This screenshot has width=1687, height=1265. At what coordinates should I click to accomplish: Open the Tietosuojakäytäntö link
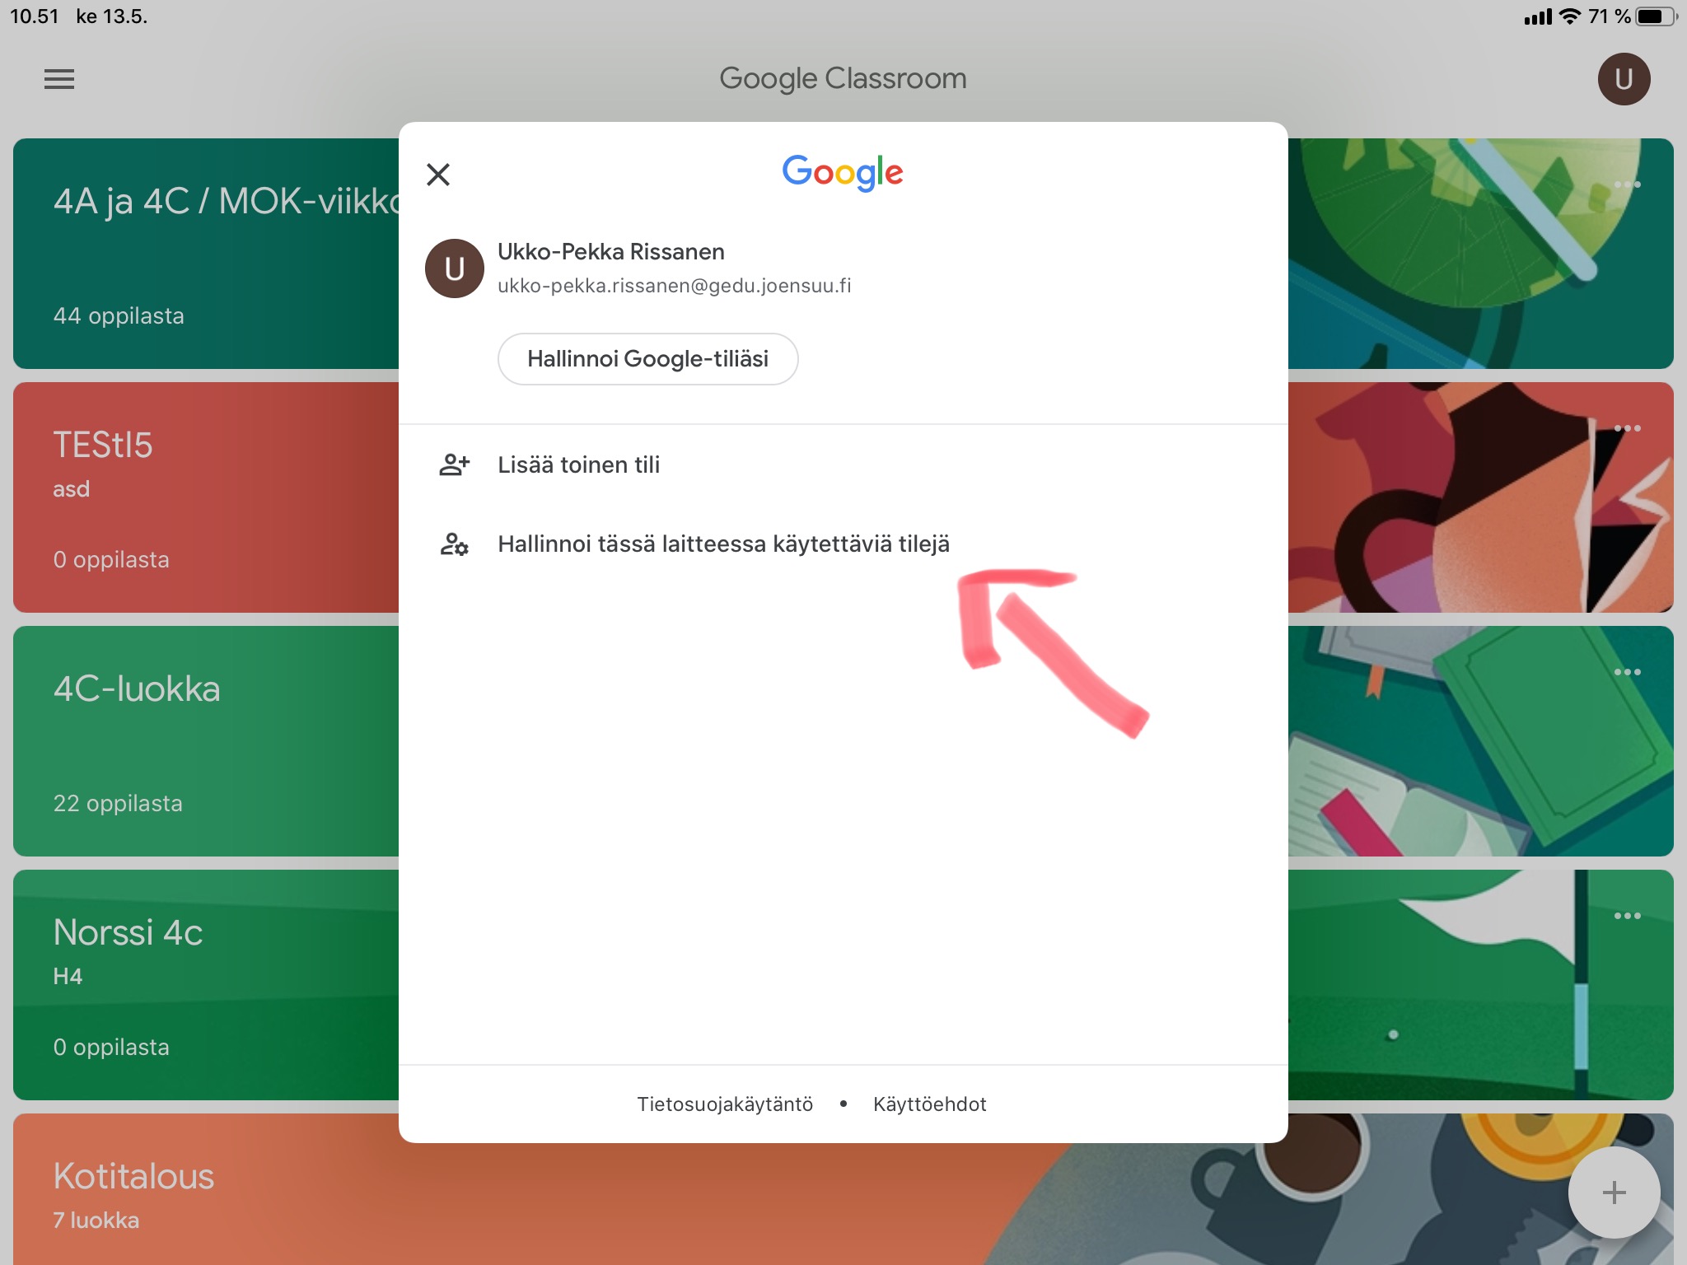click(x=725, y=1104)
